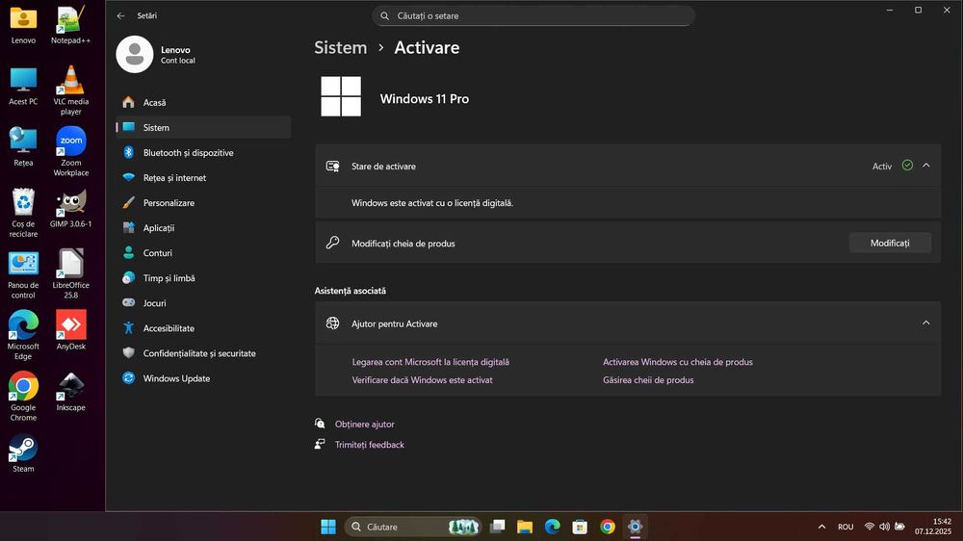This screenshot has height=541, width=963.
Task: Launch Steam desktop shortcut
Action: pos(23,453)
